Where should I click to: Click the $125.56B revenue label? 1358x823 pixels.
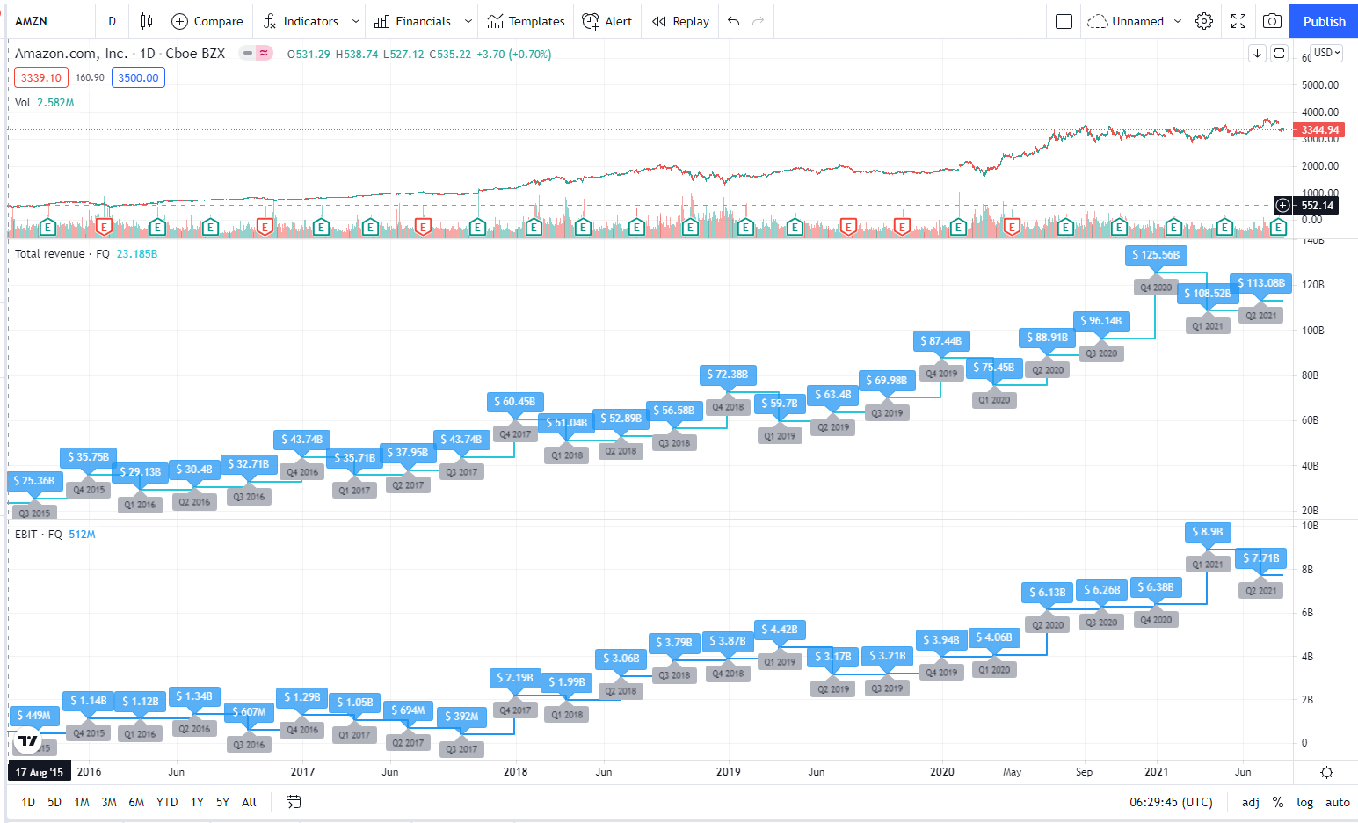pos(1156,255)
